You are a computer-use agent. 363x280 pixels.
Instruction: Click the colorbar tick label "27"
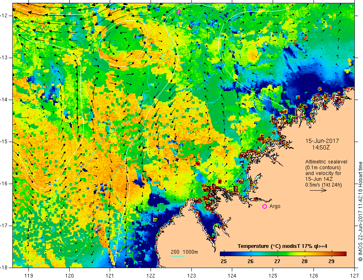point(277,261)
